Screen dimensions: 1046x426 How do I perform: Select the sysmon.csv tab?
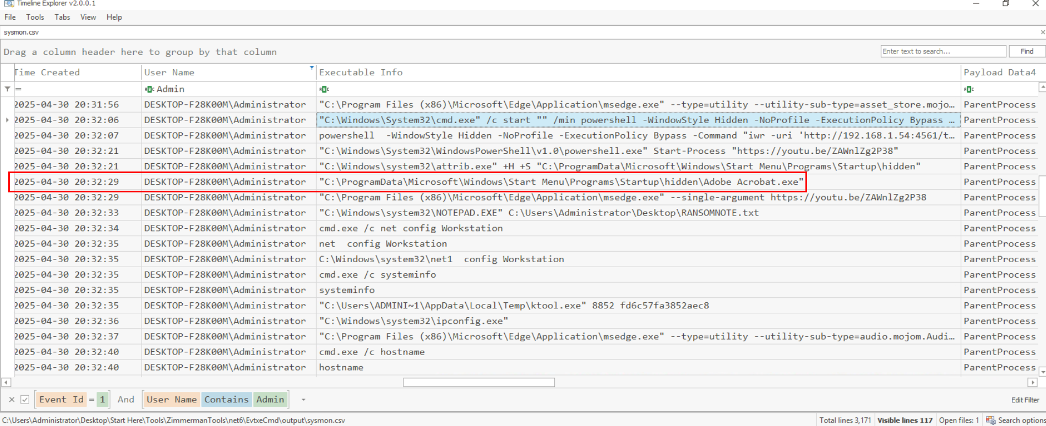(21, 32)
